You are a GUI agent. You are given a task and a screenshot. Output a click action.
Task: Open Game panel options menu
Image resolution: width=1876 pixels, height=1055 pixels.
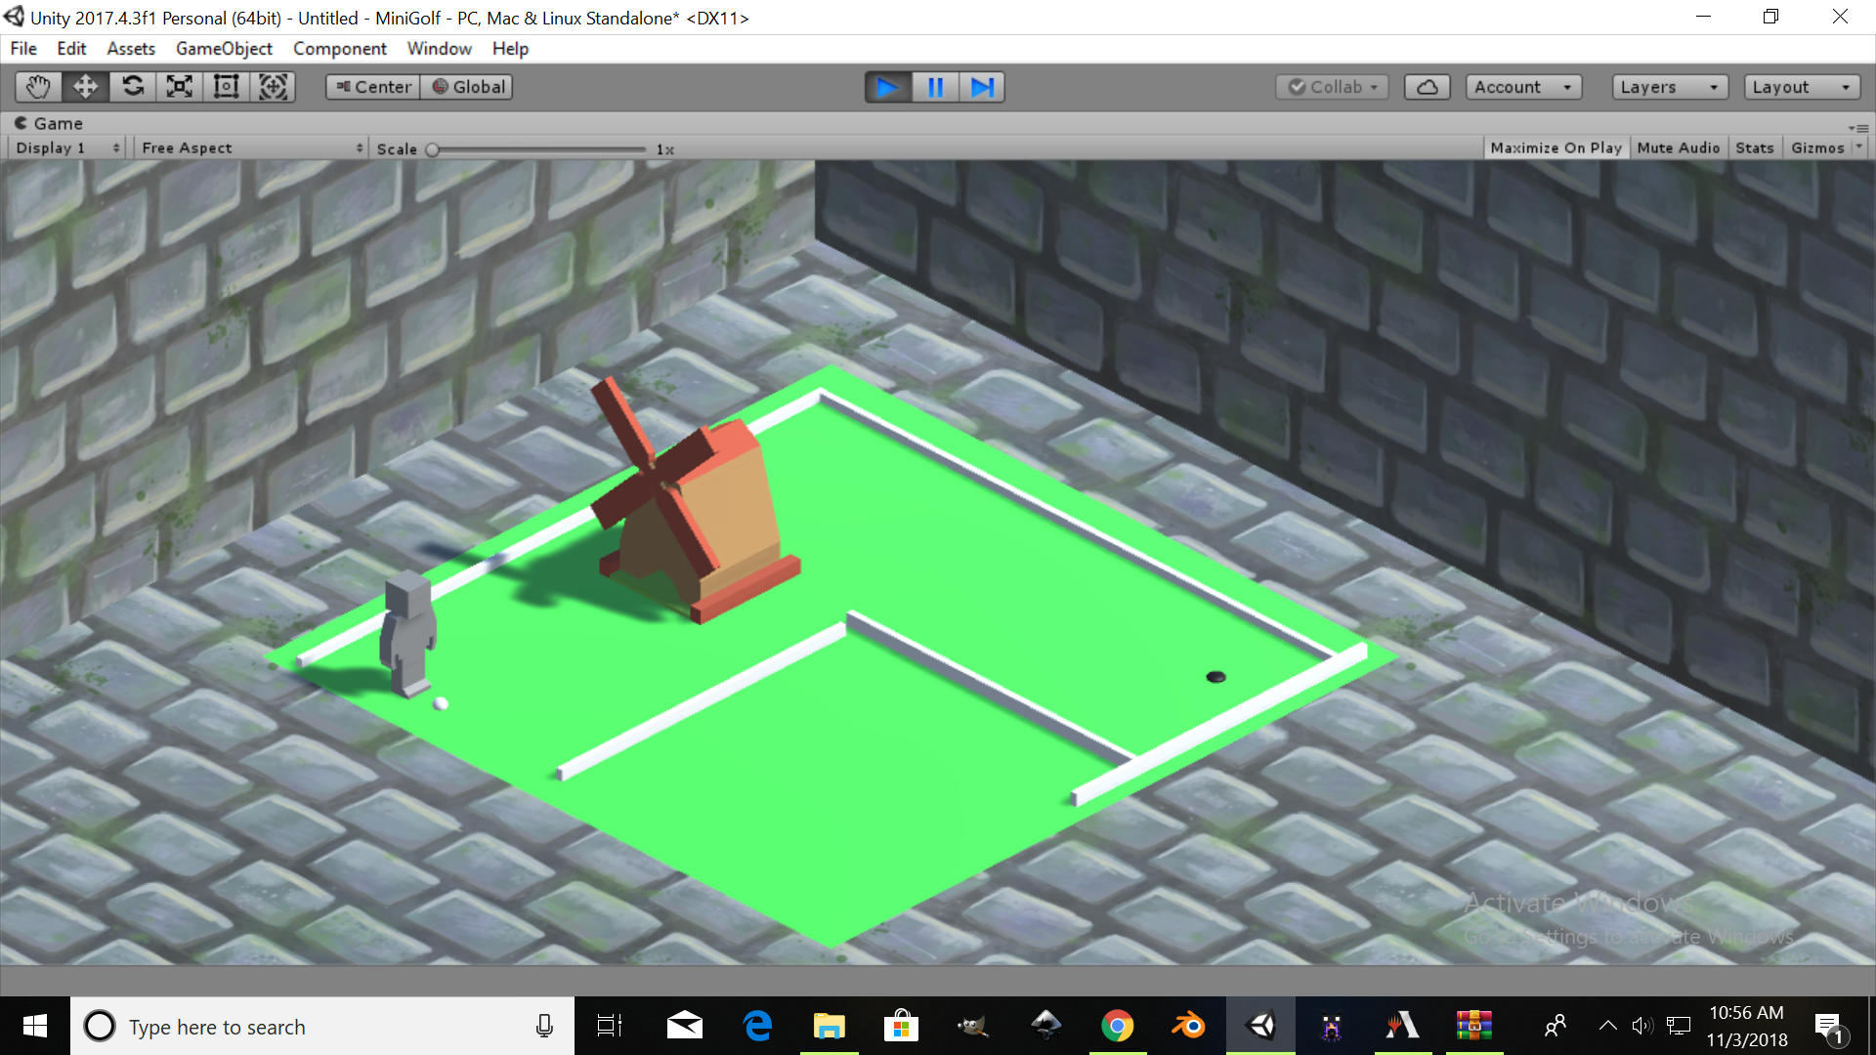click(x=1858, y=127)
